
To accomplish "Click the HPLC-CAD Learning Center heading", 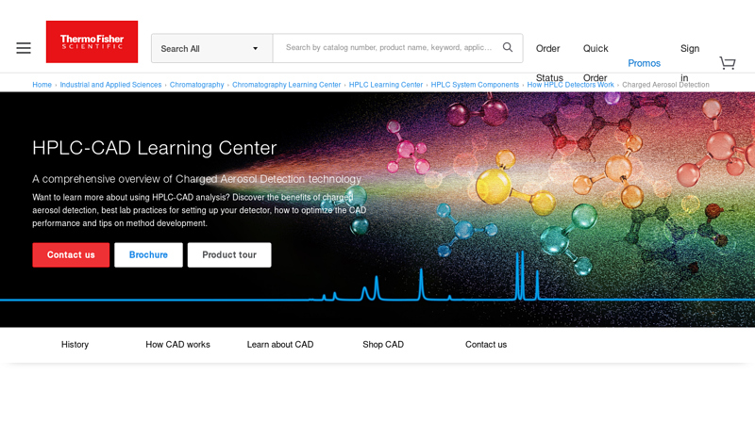I will click(155, 148).
